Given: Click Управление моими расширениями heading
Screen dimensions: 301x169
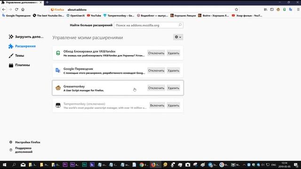Looking at the screenshot, I should (87, 38).
